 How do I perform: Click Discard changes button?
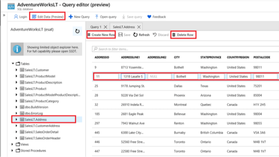161,35
